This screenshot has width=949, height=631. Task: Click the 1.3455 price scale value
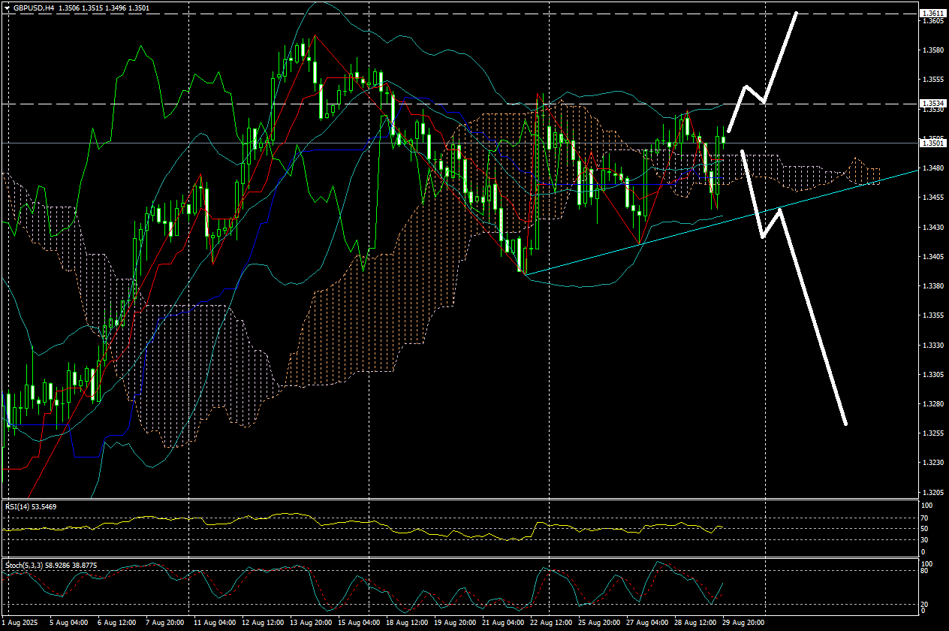933,198
